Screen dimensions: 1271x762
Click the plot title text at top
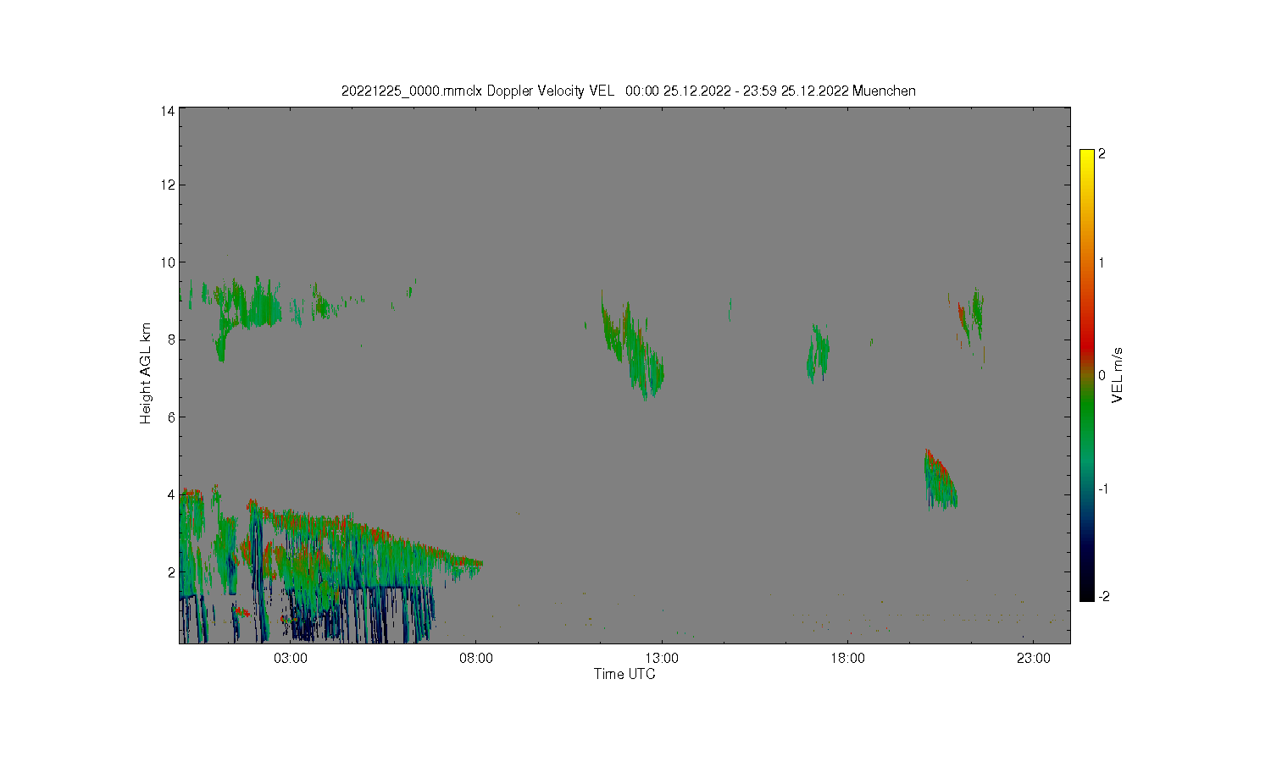click(628, 91)
